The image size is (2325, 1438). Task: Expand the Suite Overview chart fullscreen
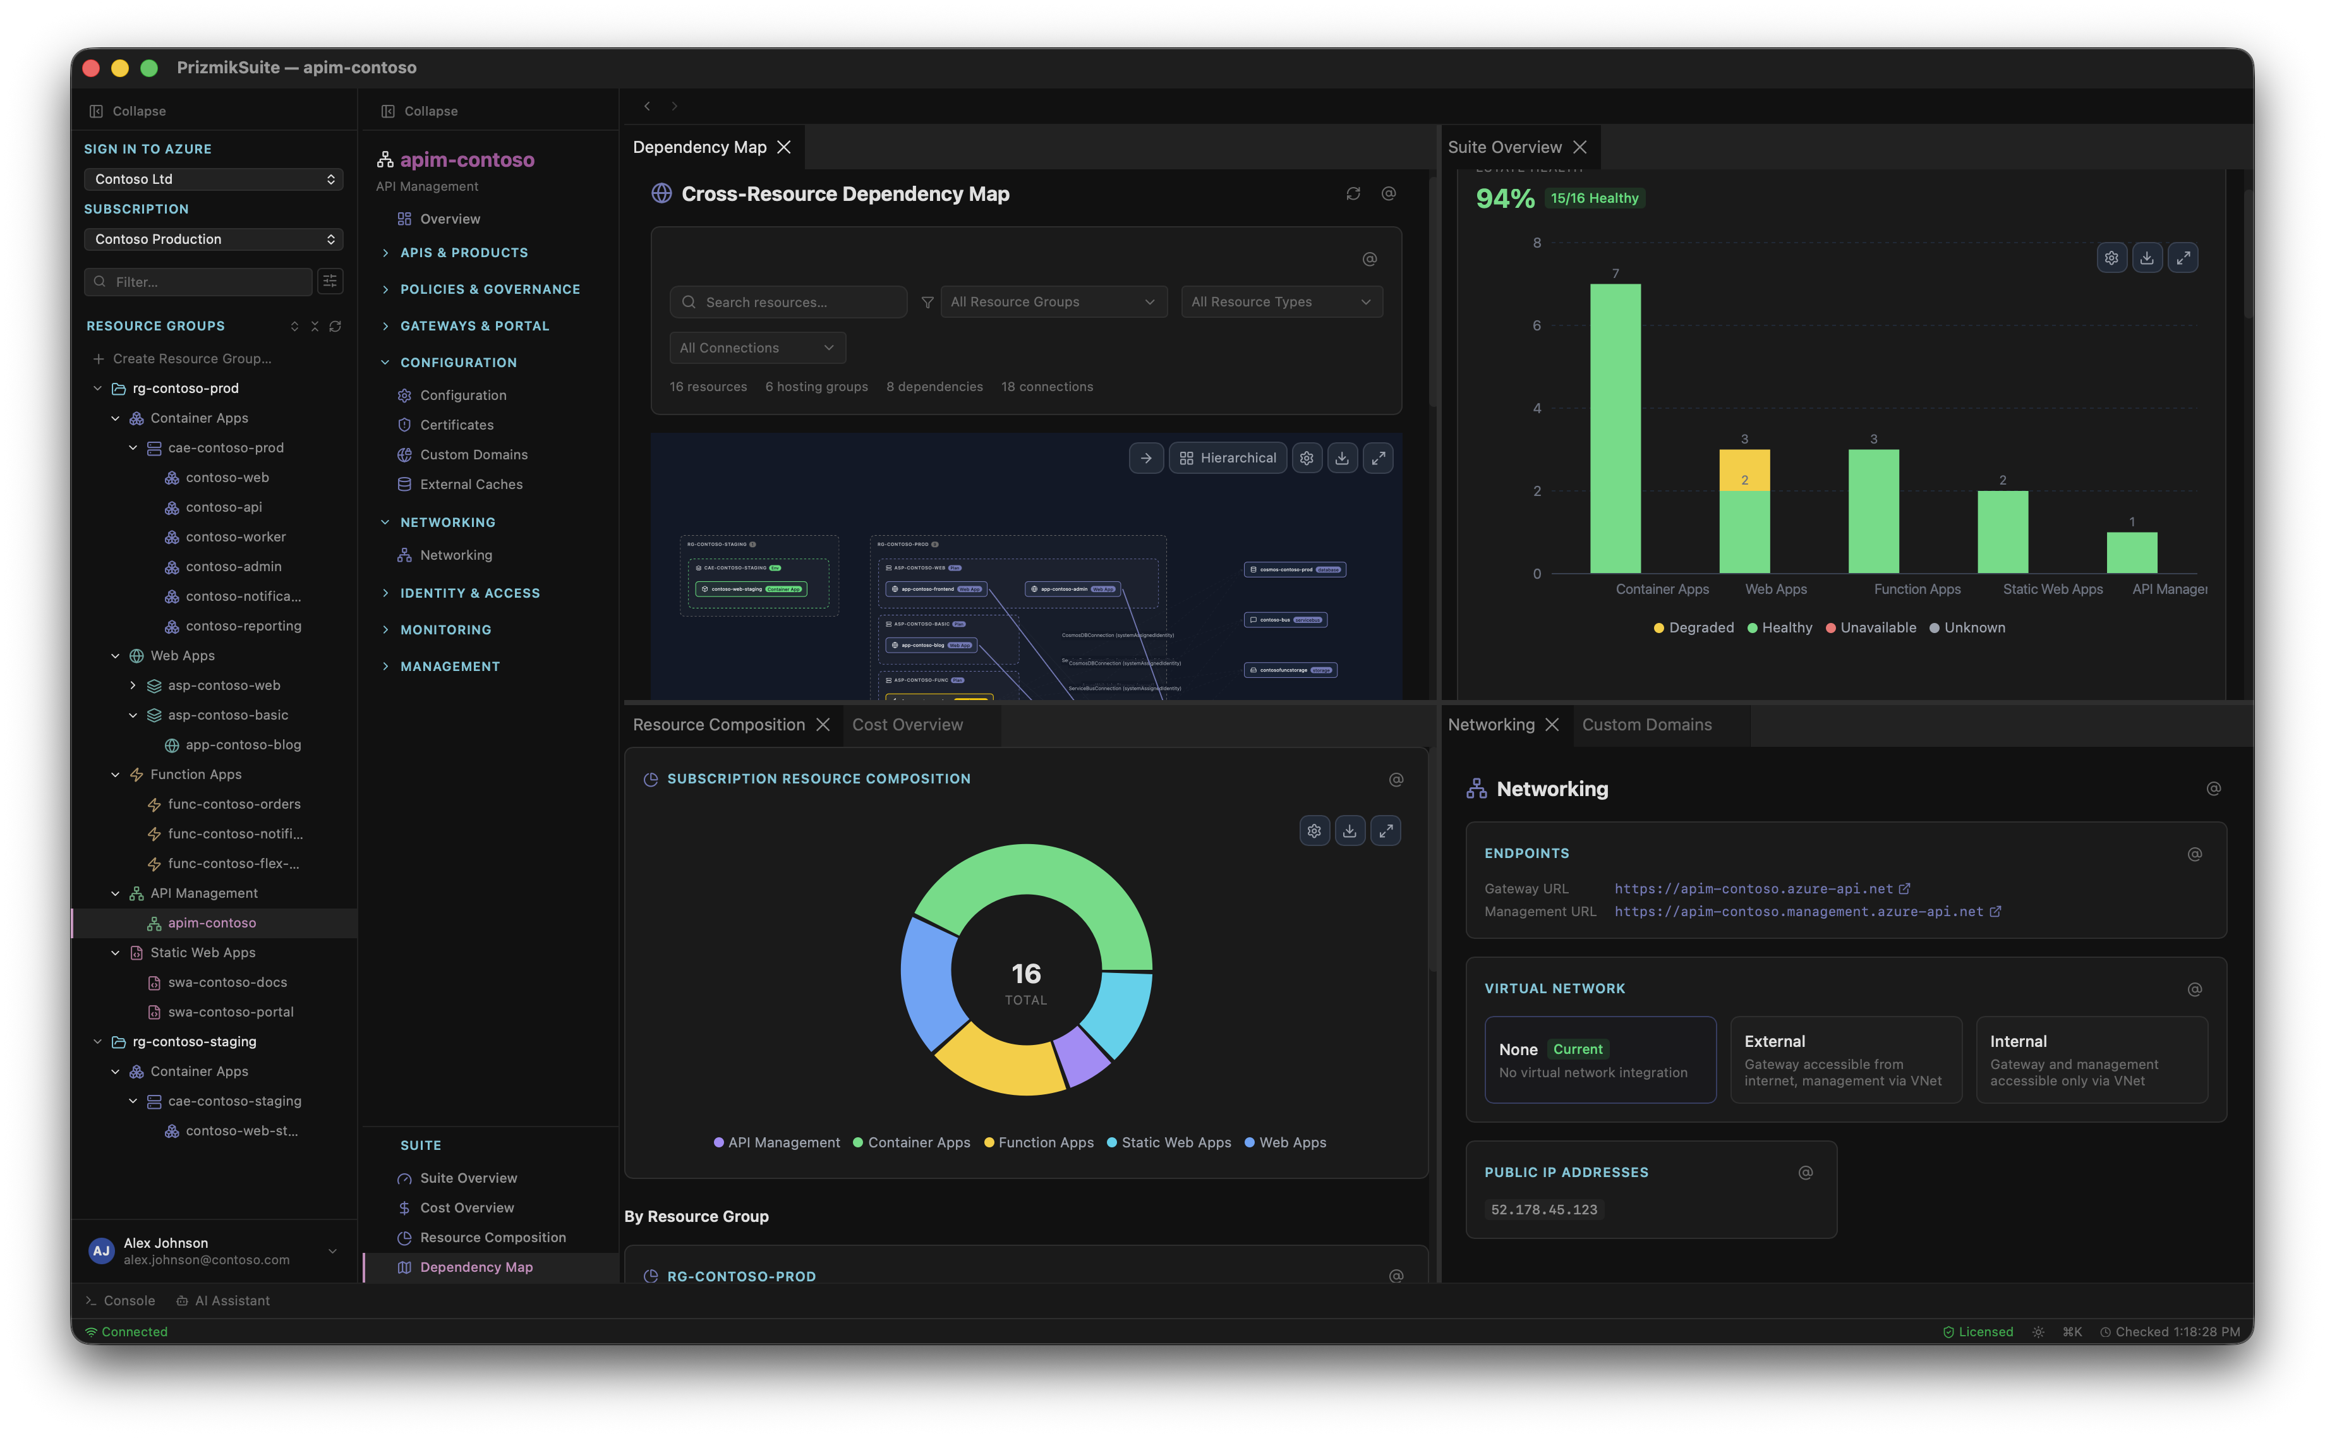2182,258
